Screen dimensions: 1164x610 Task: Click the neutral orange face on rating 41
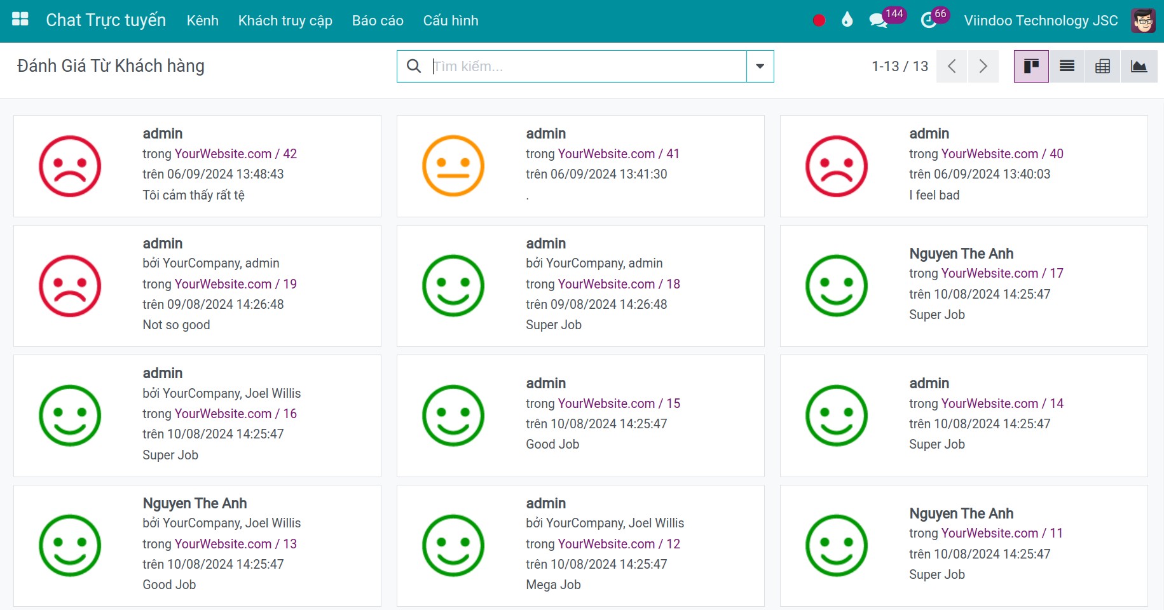coord(453,166)
